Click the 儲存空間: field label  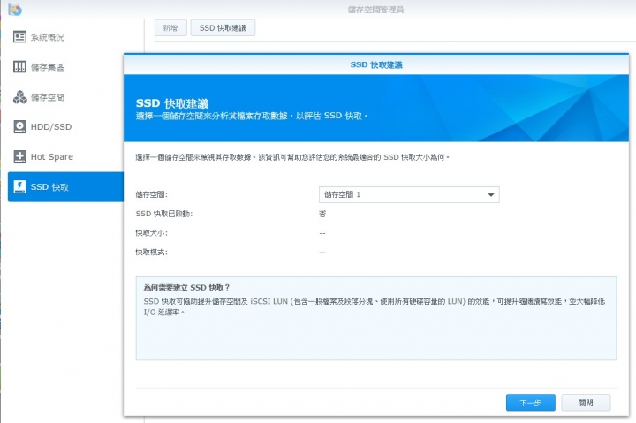[x=152, y=194]
